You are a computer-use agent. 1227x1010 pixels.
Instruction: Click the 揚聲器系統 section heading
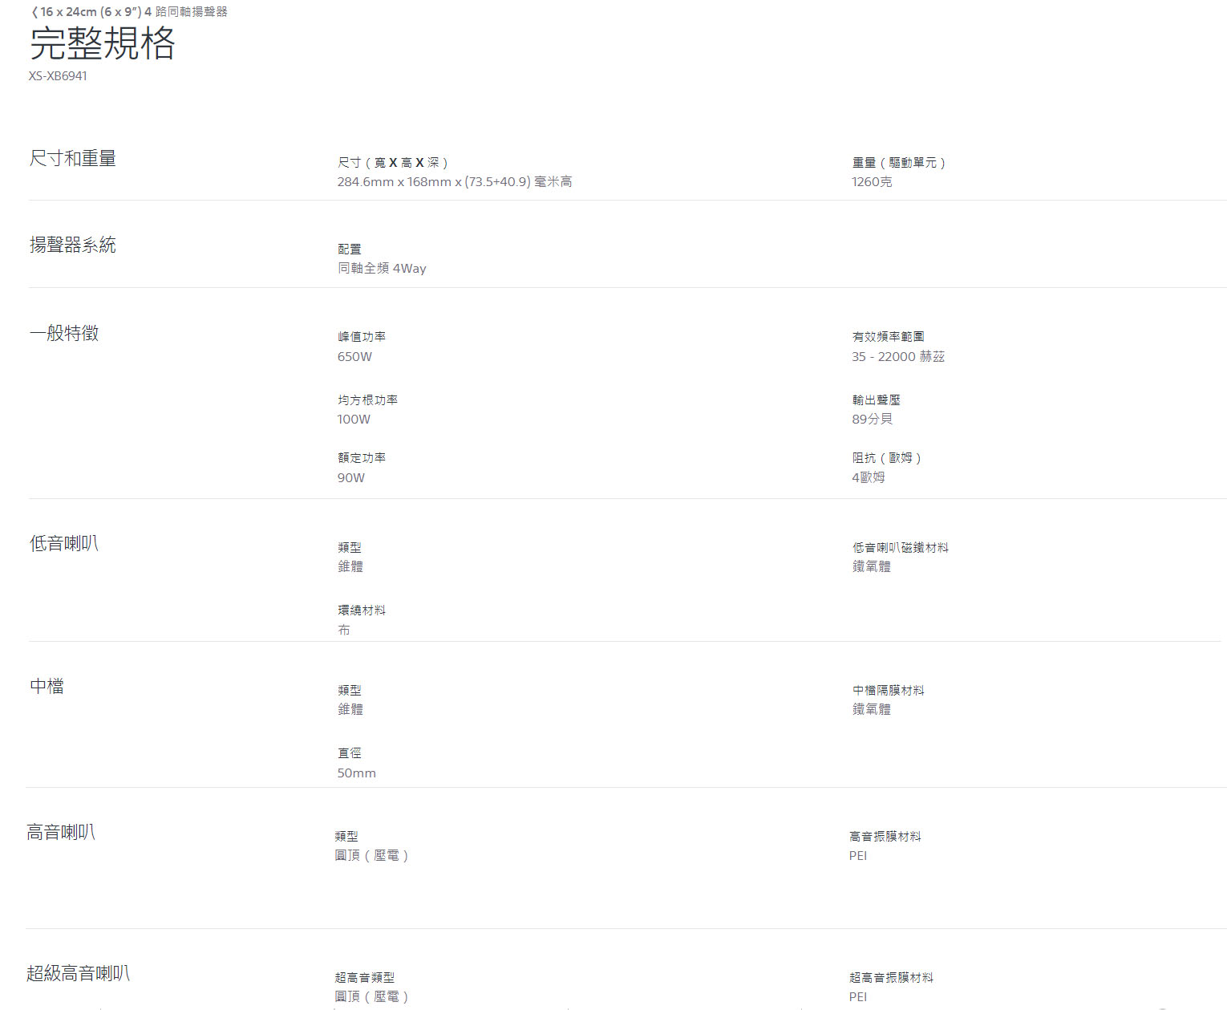click(x=73, y=245)
